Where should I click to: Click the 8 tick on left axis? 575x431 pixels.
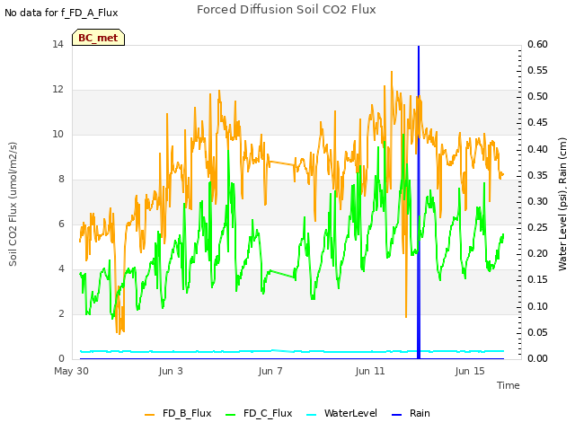pyautogui.click(x=61, y=179)
